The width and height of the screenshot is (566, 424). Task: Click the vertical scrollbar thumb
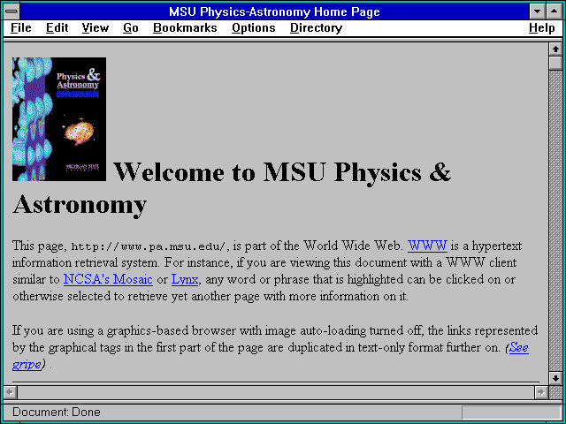555,63
